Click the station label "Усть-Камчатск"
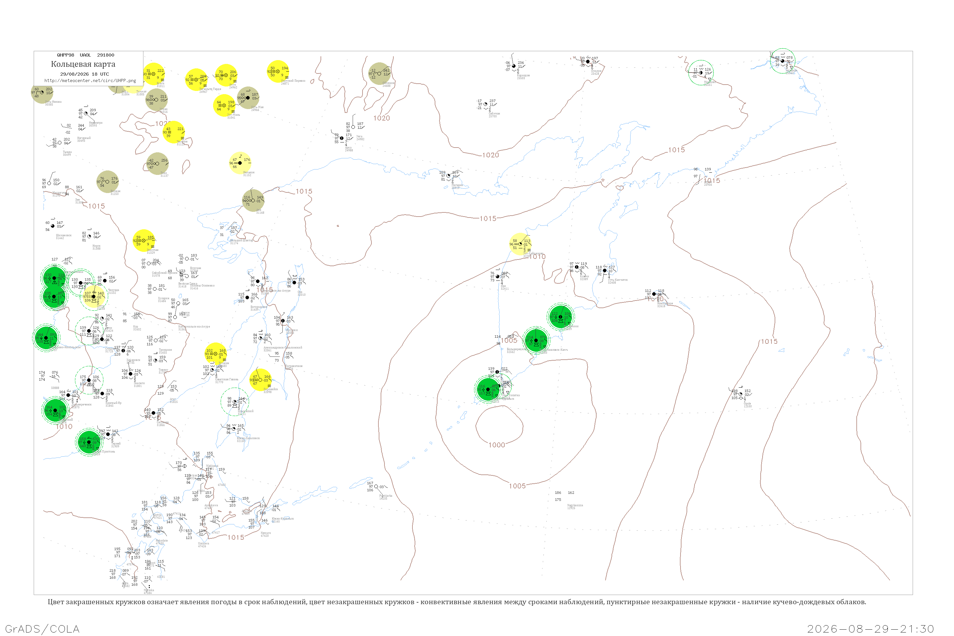The width and height of the screenshot is (954, 636). click(x=617, y=280)
